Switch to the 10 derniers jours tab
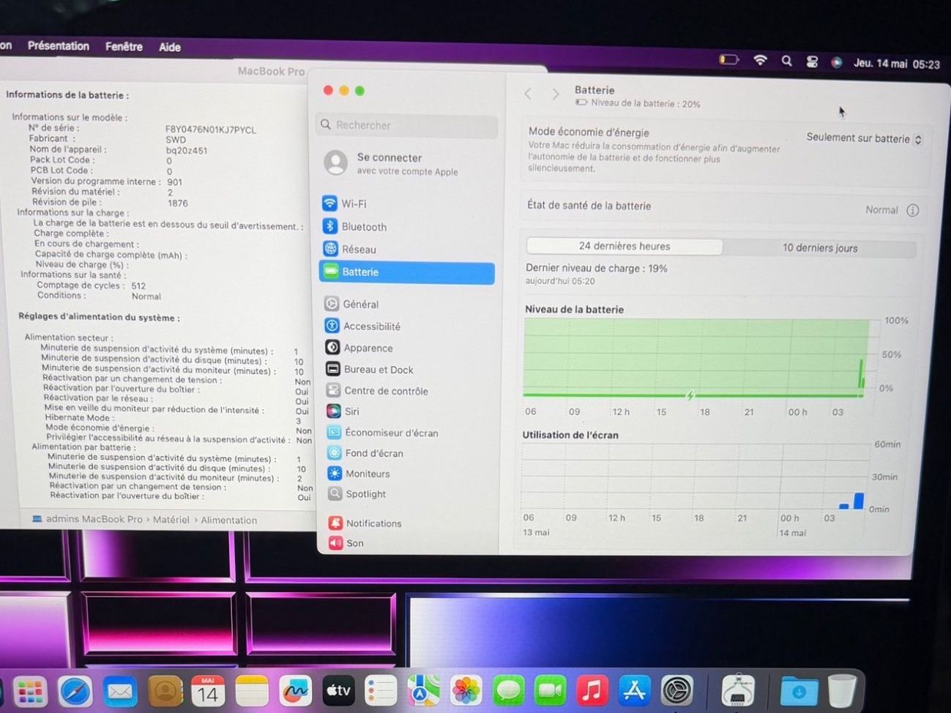Image resolution: width=951 pixels, height=713 pixels. tap(820, 248)
